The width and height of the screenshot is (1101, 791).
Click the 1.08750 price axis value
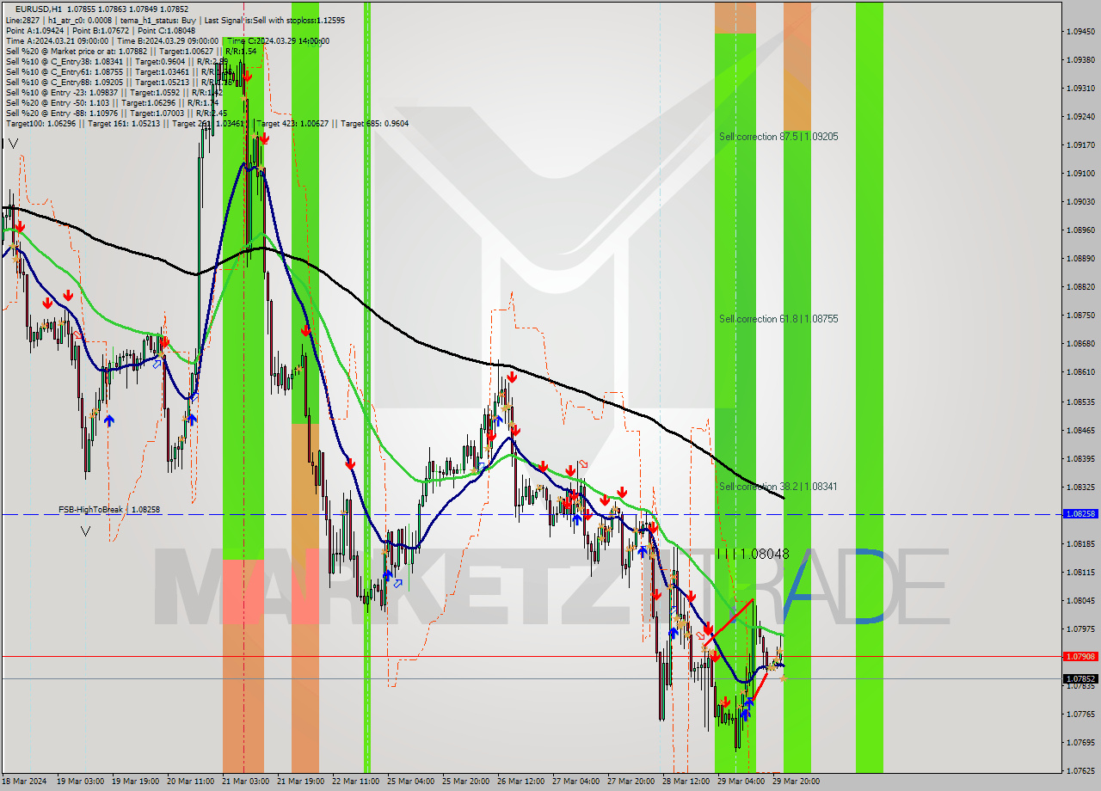pos(1080,315)
